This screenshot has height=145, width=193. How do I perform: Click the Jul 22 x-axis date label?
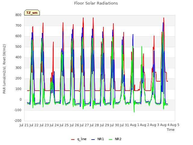coord(34,125)
